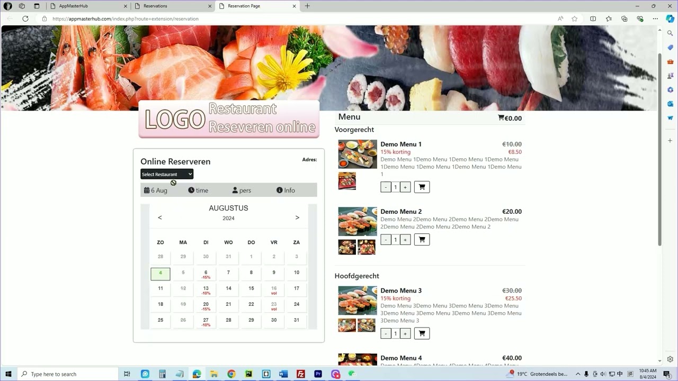
Task: Open Copilot sidebar icon
Action: (670, 19)
